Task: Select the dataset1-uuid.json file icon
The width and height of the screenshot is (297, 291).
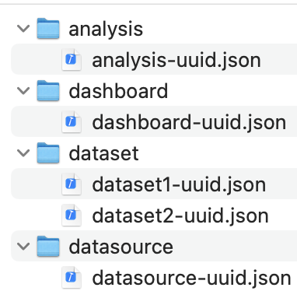Action: pos(72,184)
